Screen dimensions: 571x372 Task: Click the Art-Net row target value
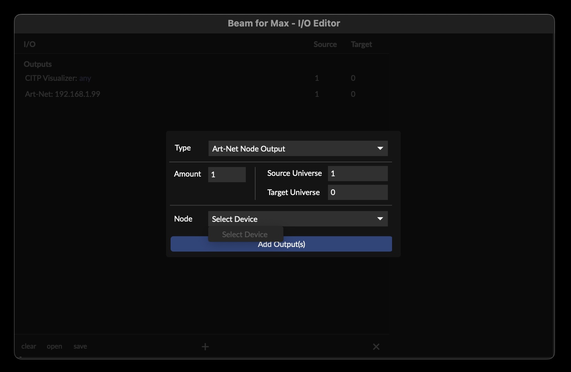(353, 94)
